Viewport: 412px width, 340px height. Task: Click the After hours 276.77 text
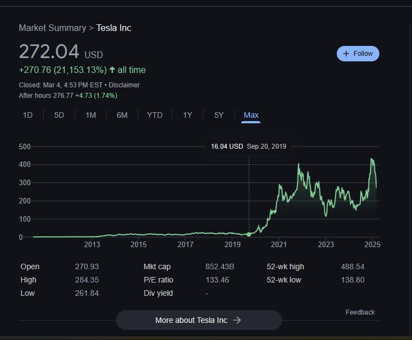[46, 96]
